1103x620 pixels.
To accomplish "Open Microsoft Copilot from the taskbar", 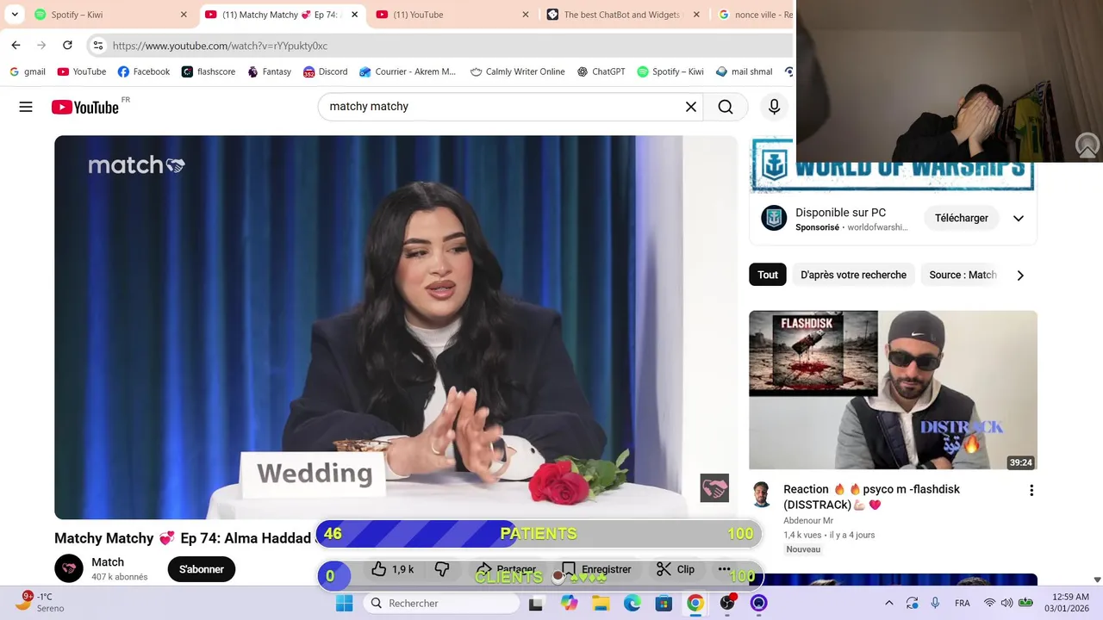I will pos(569,603).
